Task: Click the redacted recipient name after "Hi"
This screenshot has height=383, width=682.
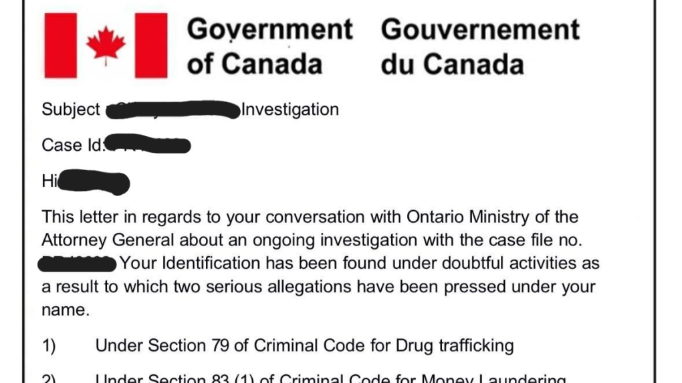Action: coord(94,181)
